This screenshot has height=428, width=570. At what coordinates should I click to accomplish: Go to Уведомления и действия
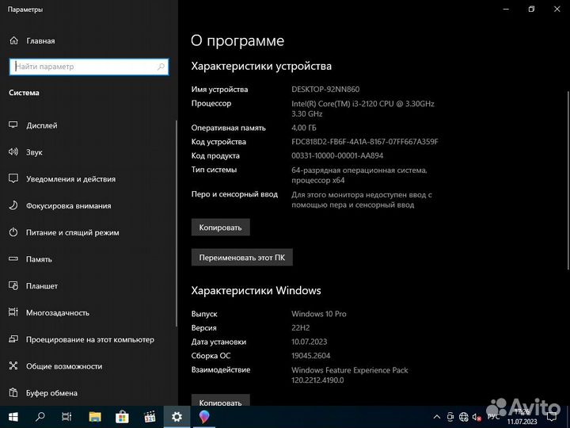(63, 179)
